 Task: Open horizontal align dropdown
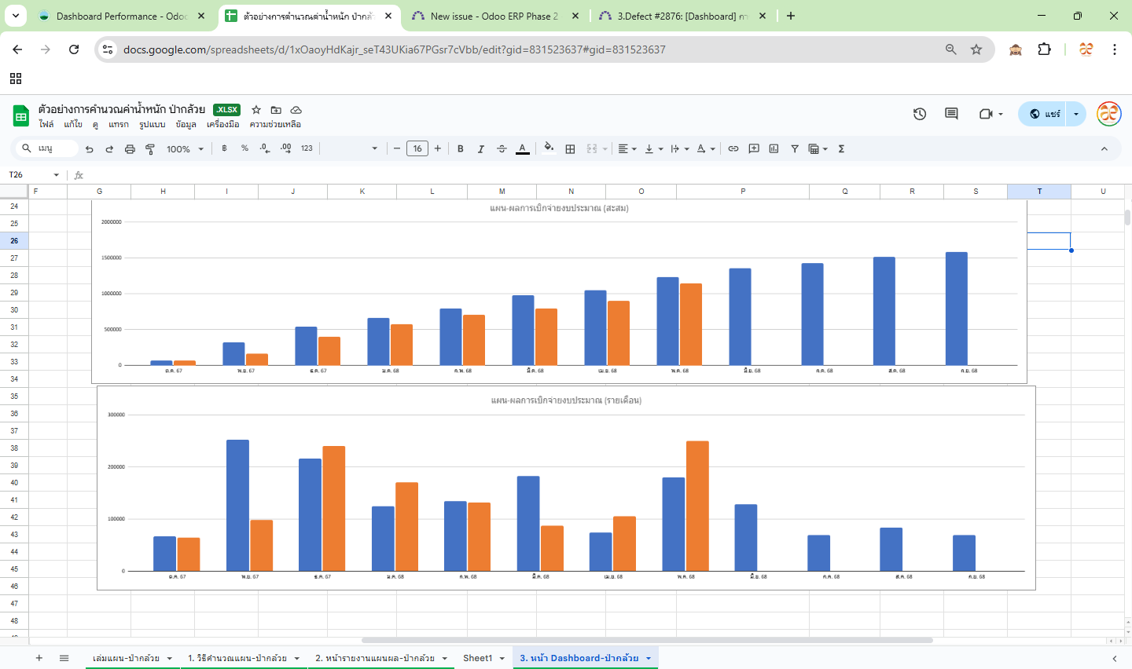[x=627, y=149]
